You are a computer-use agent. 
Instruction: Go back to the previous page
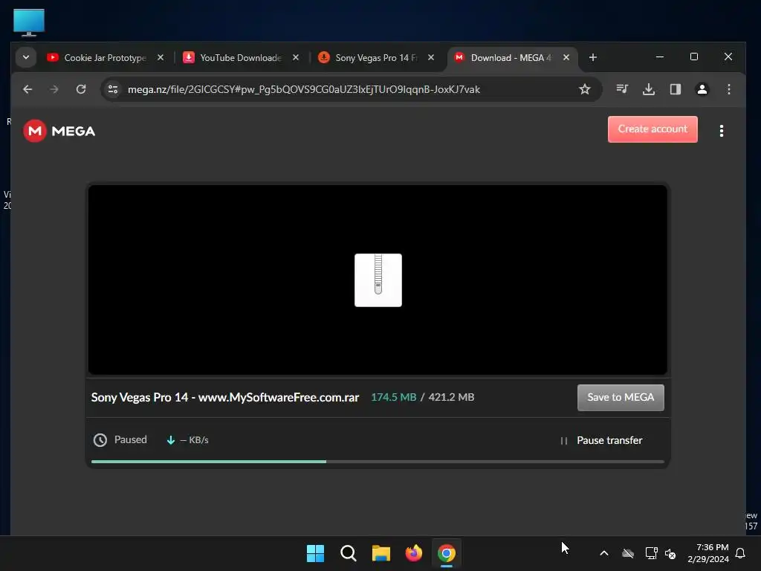pos(27,89)
